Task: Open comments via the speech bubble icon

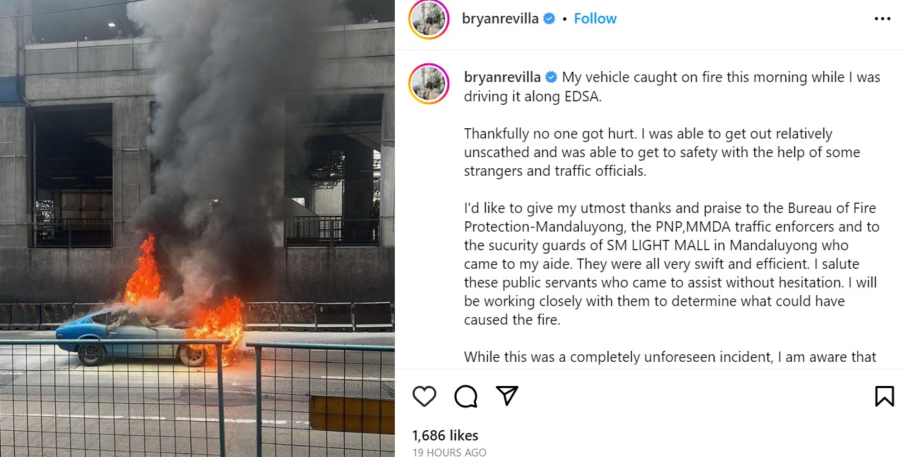Action: pos(466,396)
